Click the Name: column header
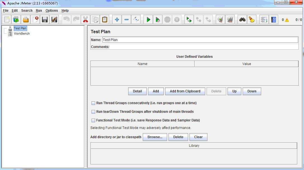304x170 pixels. (142, 64)
